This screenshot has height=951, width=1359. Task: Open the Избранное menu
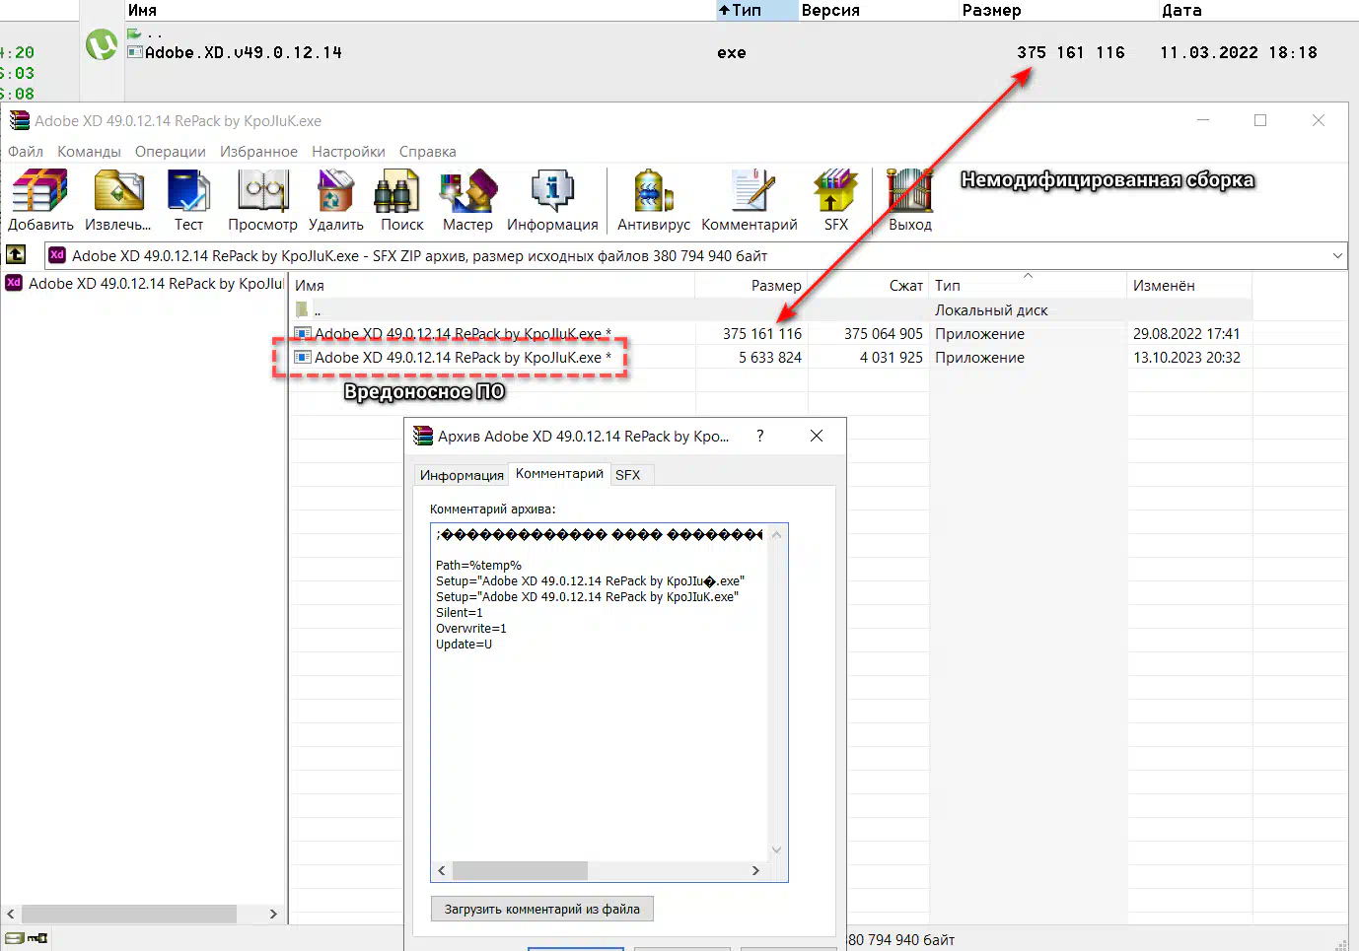[x=258, y=152]
